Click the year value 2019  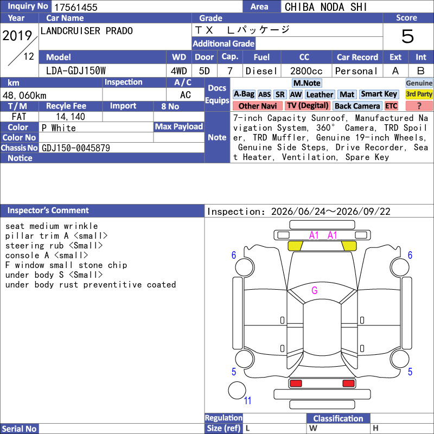[17, 36]
